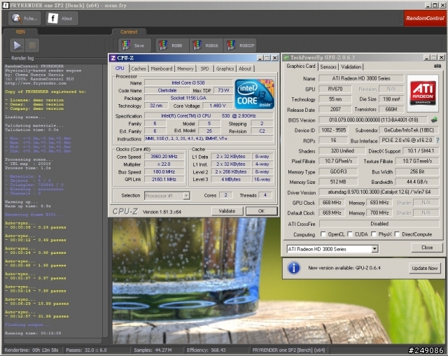
Task: Click the Validate button in CPU-Z
Action: [227, 211]
